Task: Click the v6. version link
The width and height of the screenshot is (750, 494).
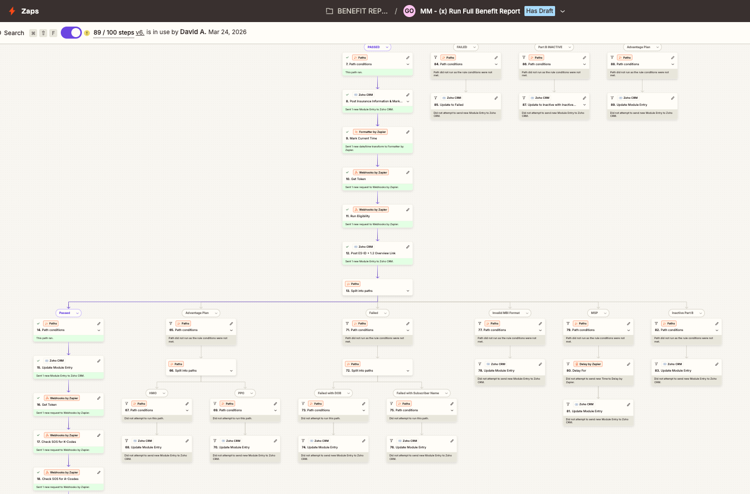Action: click(140, 33)
